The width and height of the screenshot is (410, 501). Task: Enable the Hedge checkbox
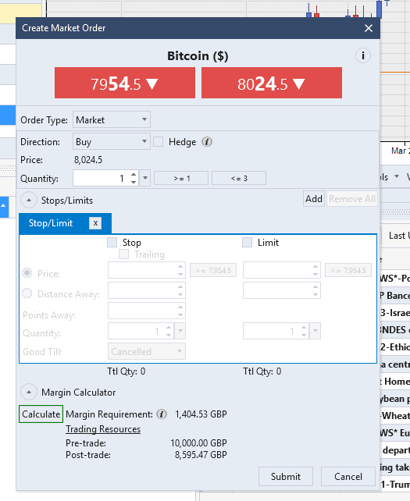(x=159, y=141)
